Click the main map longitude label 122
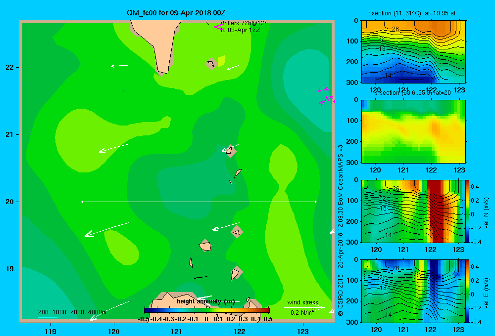The image size is (495, 336). click(x=240, y=331)
